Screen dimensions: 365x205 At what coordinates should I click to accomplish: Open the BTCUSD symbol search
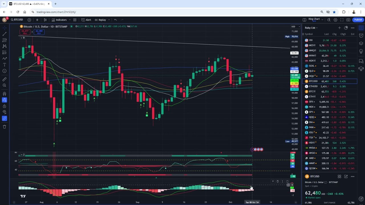coord(17,20)
